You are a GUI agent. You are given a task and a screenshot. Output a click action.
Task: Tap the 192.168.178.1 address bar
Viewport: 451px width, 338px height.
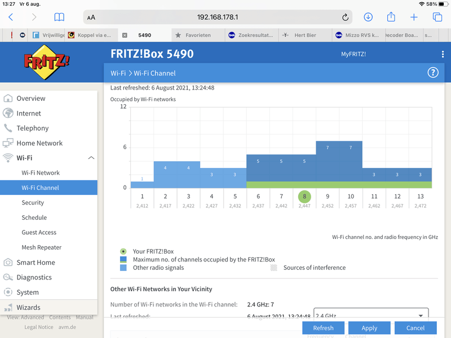(218, 17)
